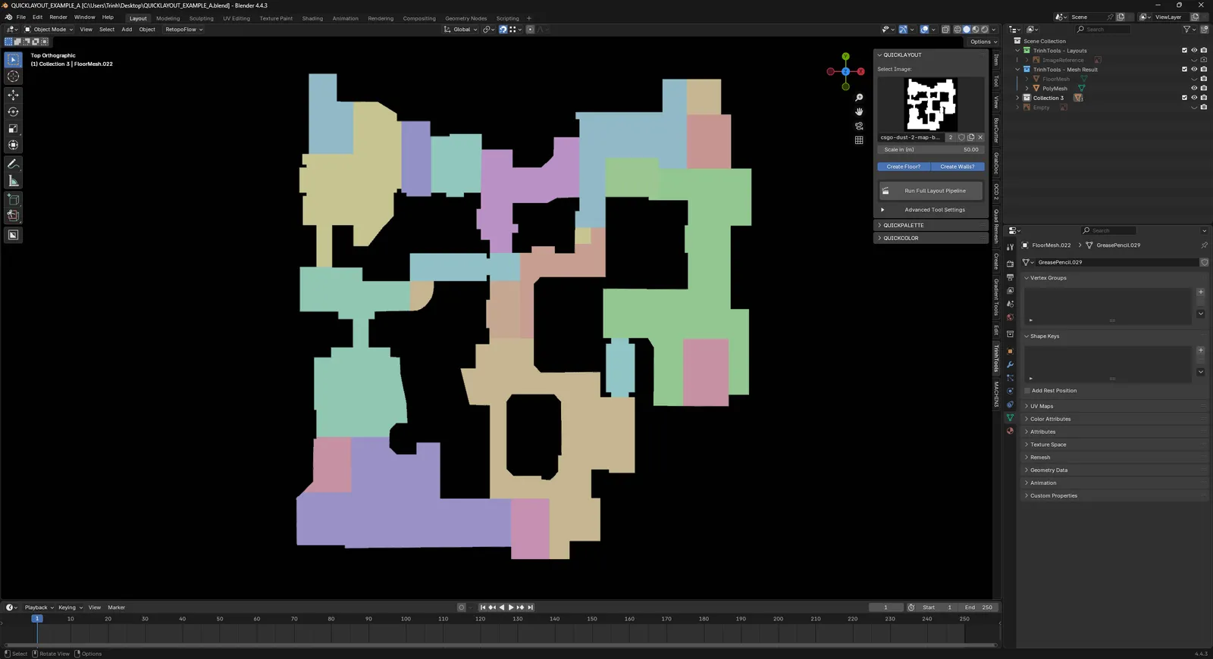The width and height of the screenshot is (1213, 659).
Task: Click the zoom viewport magnifier icon
Action: [x=859, y=98]
